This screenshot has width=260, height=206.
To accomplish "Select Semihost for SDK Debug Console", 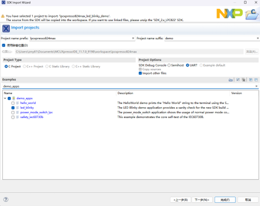I will point(169,65).
